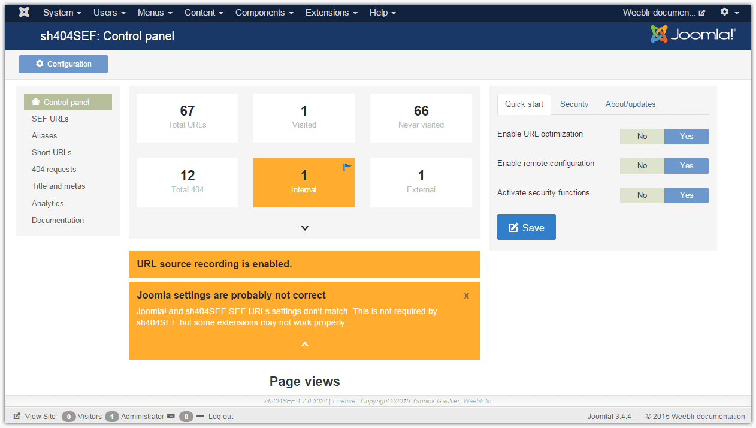Click "Joomla settings are probably not correct" heading

click(231, 295)
